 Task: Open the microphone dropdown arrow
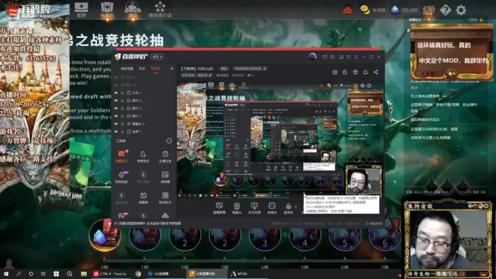click(x=296, y=207)
